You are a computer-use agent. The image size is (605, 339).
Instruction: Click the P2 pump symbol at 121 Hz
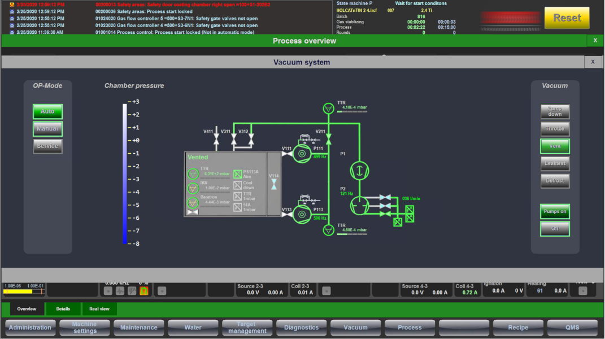(360, 205)
